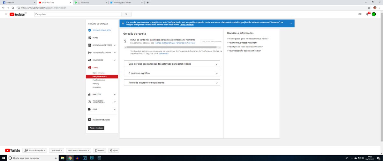Open File Explorer from the taskbar
The height and width of the screenshot is (161, 383).
63,158
